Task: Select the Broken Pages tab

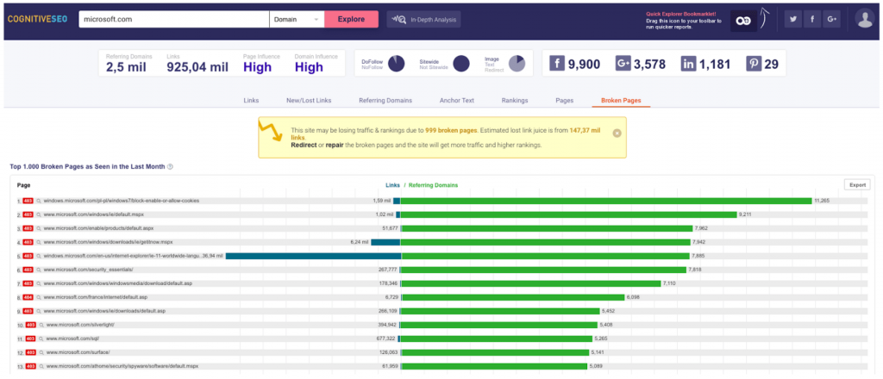Action: 621,101
